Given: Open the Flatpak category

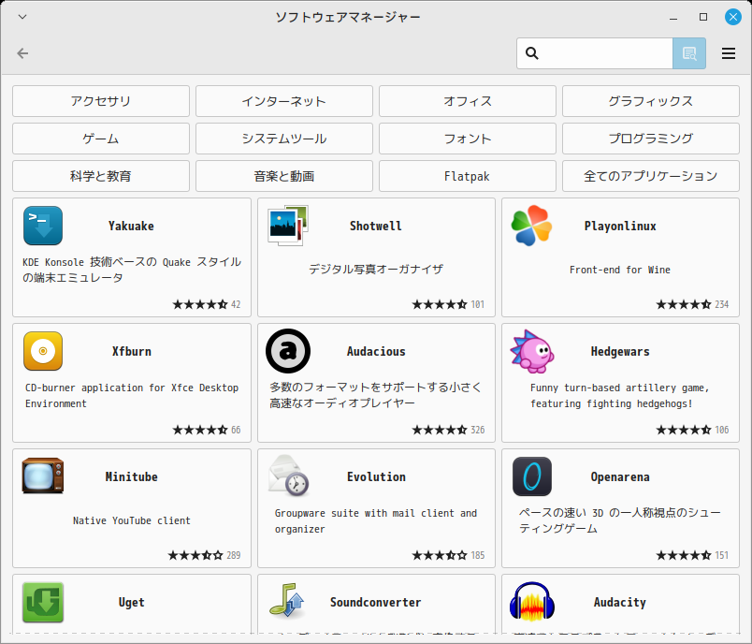Looking at the screenshot, I should click(468, 176).
